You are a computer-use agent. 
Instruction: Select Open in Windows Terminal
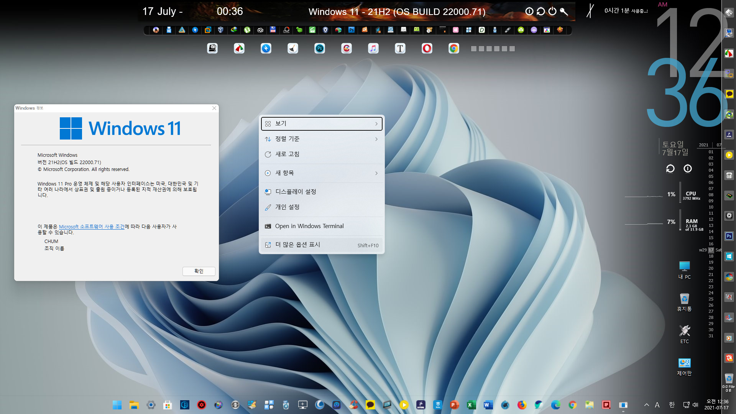click(x=322, y=226)
